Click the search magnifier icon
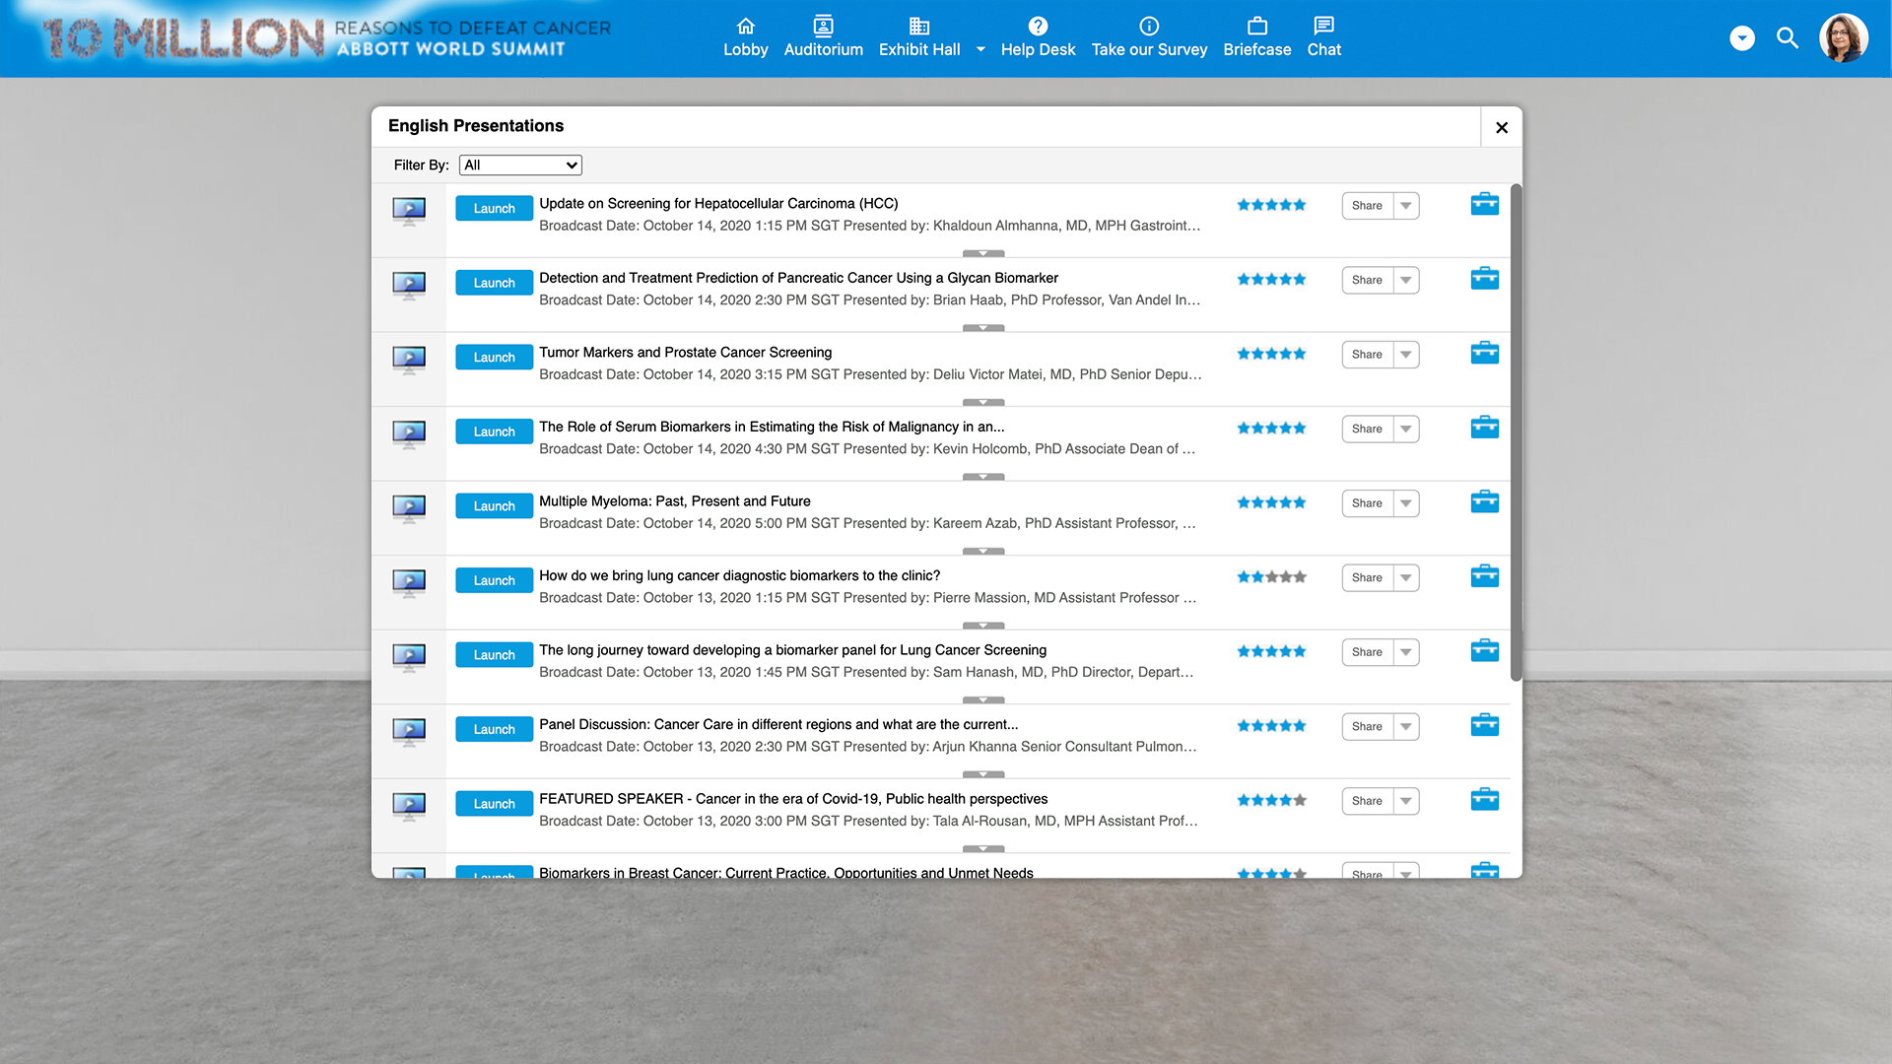1892x1064 pixels. (1787, 38)
